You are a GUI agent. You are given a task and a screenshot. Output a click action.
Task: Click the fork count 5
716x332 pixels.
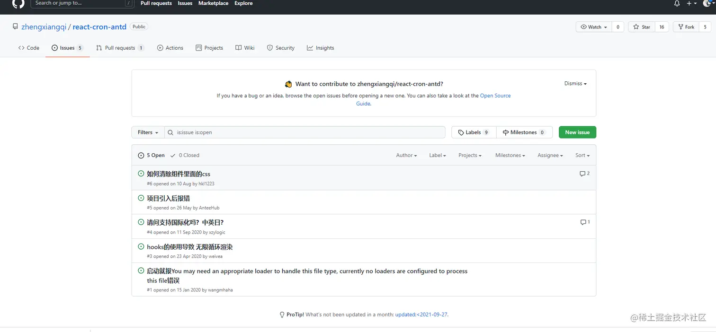[x=705, y=27]
